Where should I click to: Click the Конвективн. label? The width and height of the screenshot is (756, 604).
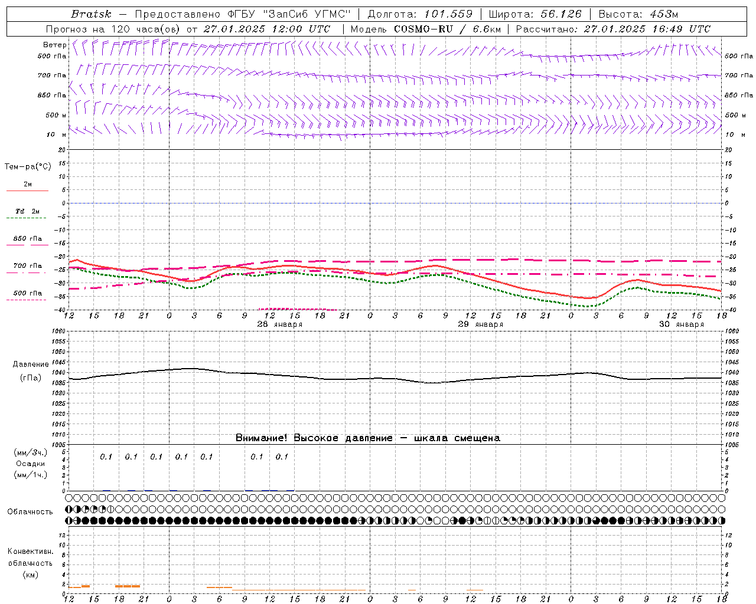click(x=30, y=552)
